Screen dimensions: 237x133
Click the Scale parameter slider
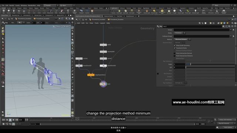[210, 64]
